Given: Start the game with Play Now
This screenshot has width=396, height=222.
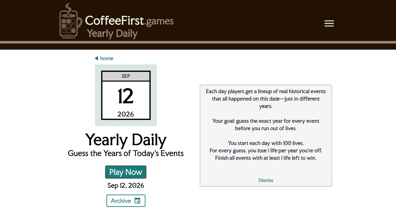Looking at the screenshot, I should [126, 172].
